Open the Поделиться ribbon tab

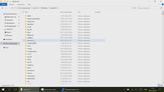tap(21, 4)
